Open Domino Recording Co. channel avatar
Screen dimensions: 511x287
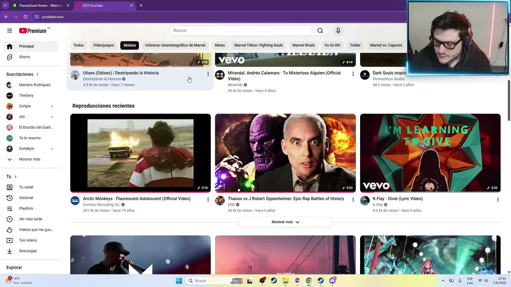click(x=75, y=201)
